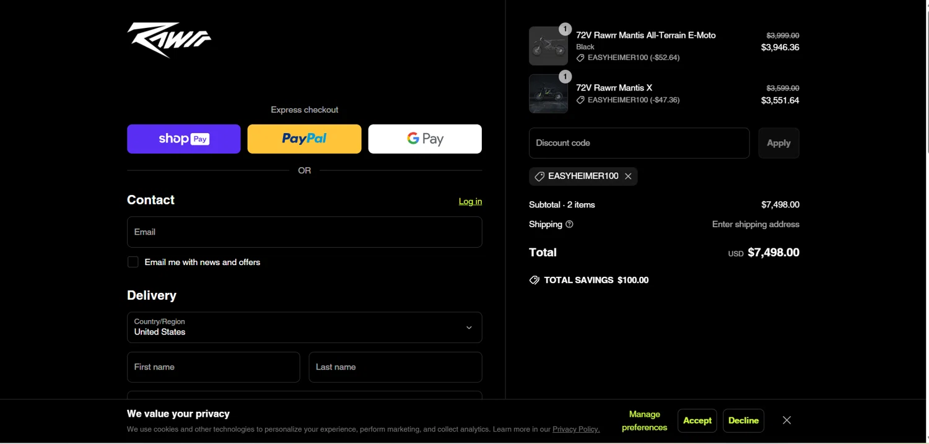Click the $3,946.36 discounted price
The image size is (929, 444).
[x=780, y=48]
